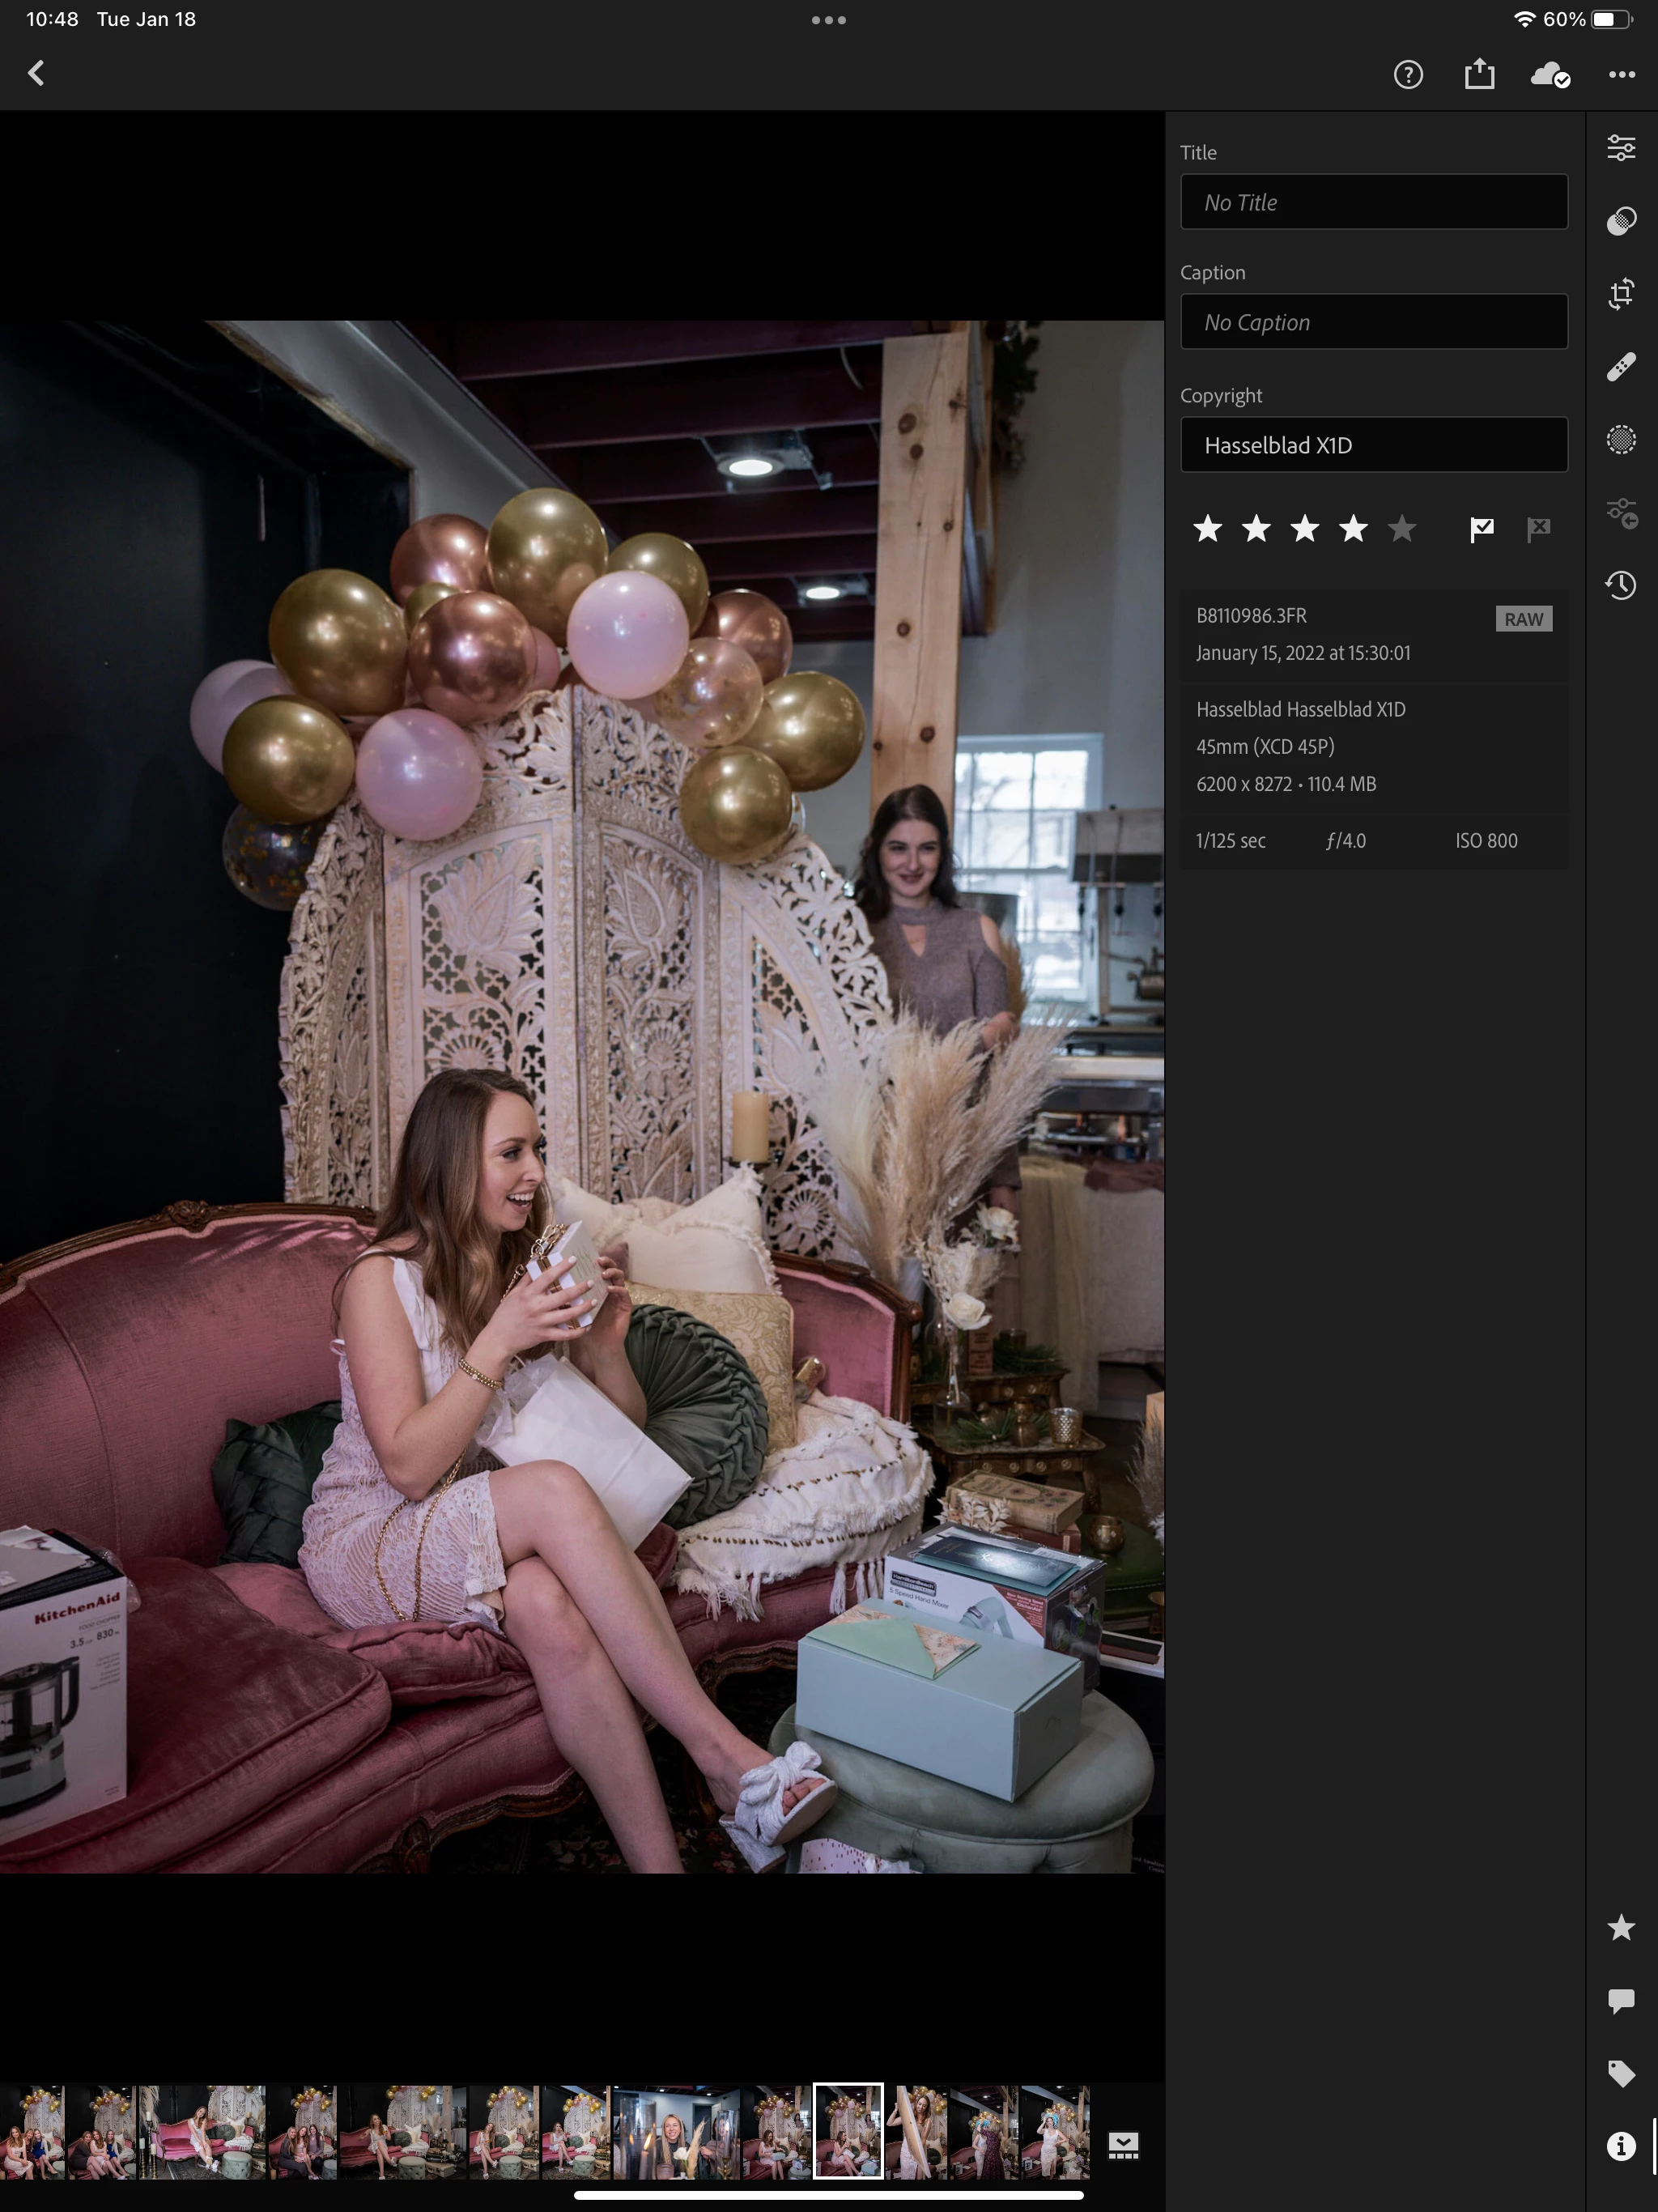This screenshot has height=2212, width=1658.
Task: Flag photo as Pick
Action: [1481, 529]
